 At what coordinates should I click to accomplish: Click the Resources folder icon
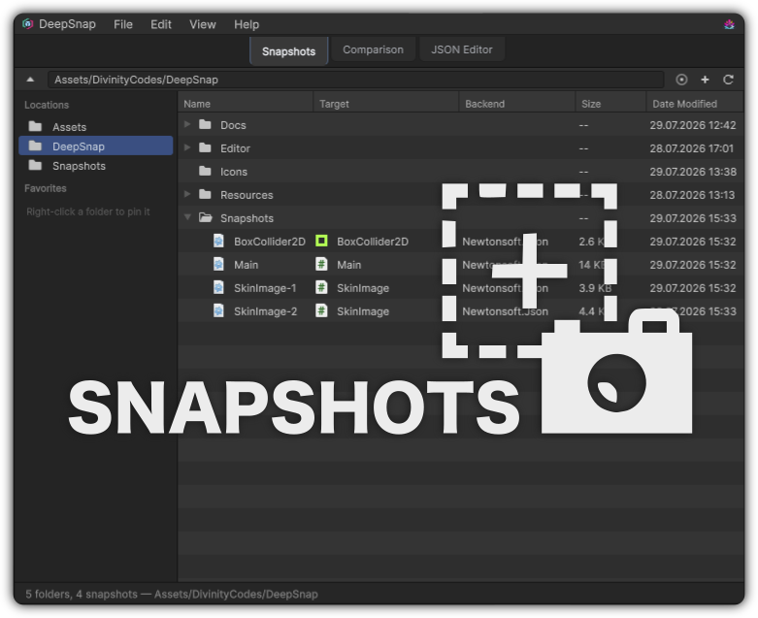[205, 194]
